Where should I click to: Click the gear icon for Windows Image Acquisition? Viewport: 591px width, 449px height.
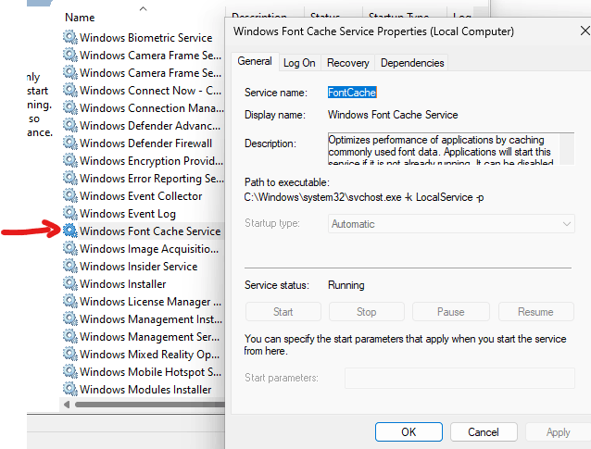(x=70, y=248)
